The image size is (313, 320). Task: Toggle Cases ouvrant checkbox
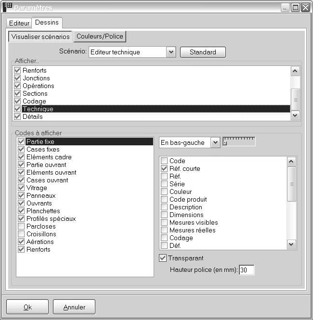click(21, 180)
